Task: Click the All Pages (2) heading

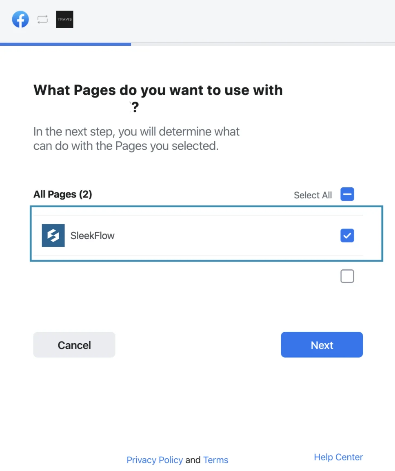Action: coord(62,194)
